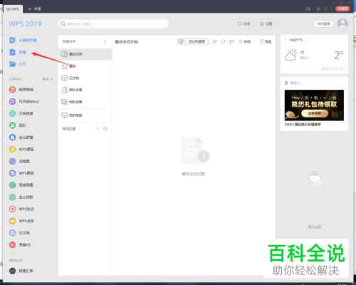Click the 添加到桌面 button
The image size is (356, 285).
[x=197, y=41]
